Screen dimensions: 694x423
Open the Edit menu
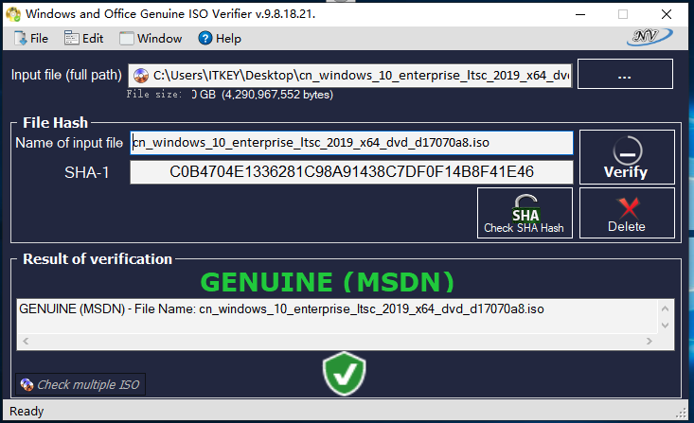coord(84,39)
